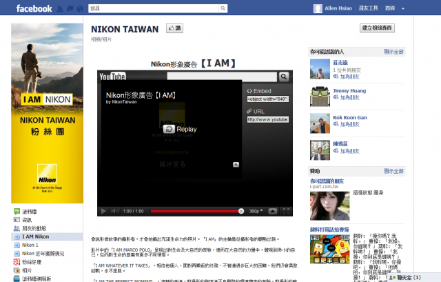Image resolution: width=441 pixels, height=282 pixels.
Task: Select I AM Nikon sidebar tab
Action: tap(48, 236)
